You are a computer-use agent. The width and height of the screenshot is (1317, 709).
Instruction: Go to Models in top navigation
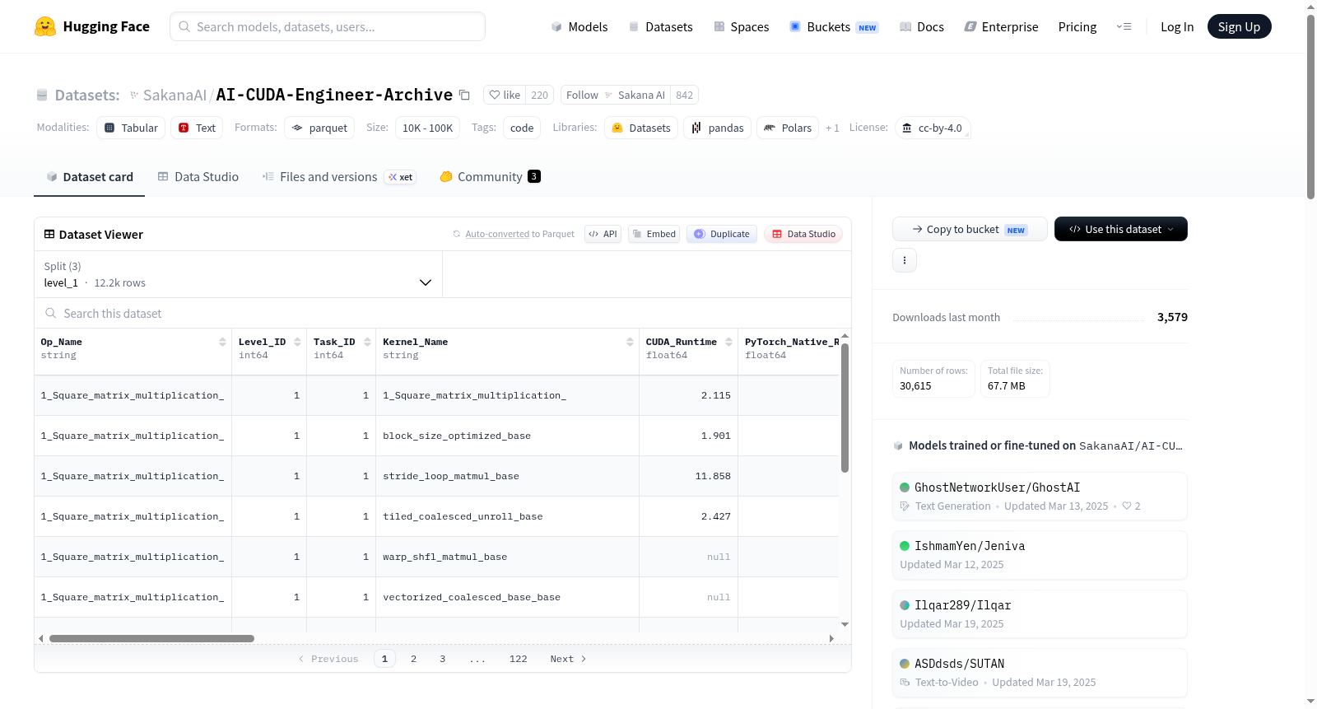[x=579, y=26]
